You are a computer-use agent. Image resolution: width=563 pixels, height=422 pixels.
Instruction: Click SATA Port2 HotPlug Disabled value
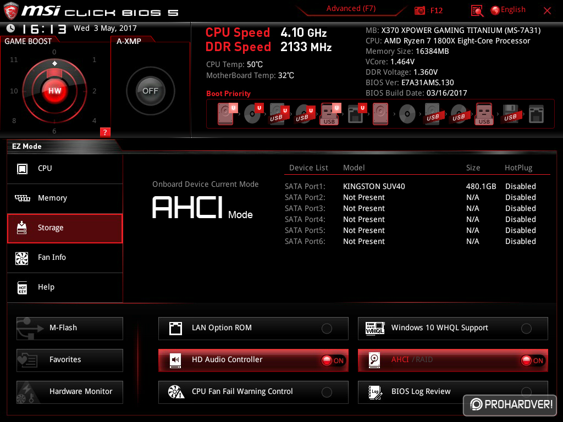pyautogui.click(x=521, y=197)
